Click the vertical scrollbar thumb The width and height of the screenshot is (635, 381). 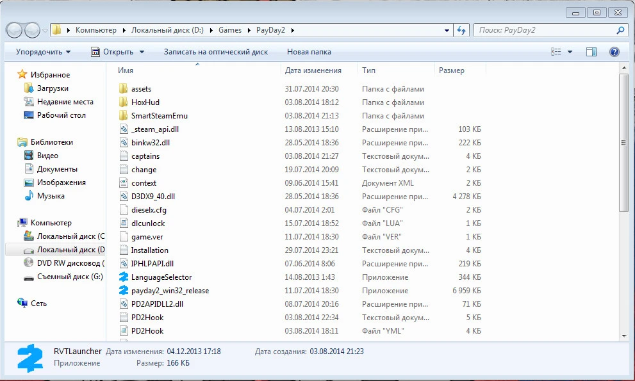click(x=623, y=143)
